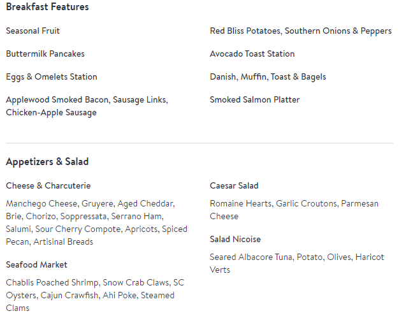Click the Manchego Cheese description text
This screenshot has width=399, height=318.
coord(97,222)
